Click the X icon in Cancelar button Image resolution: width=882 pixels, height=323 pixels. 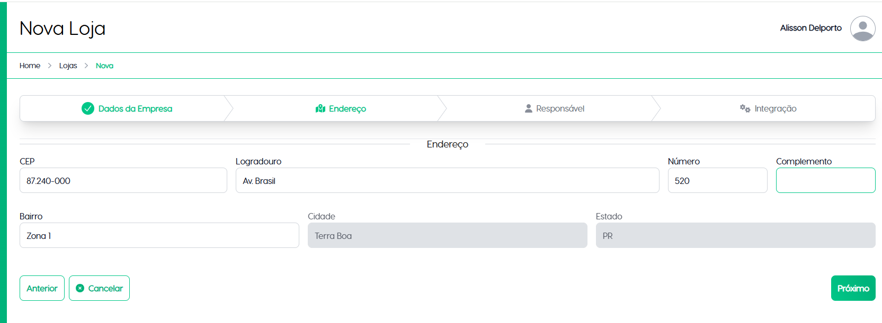[x=80, y=288]
